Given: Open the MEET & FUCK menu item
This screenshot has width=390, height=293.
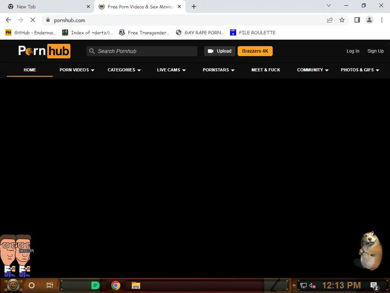Looking at the screenshot, I should pyautogui.click(x=265, y=70).
